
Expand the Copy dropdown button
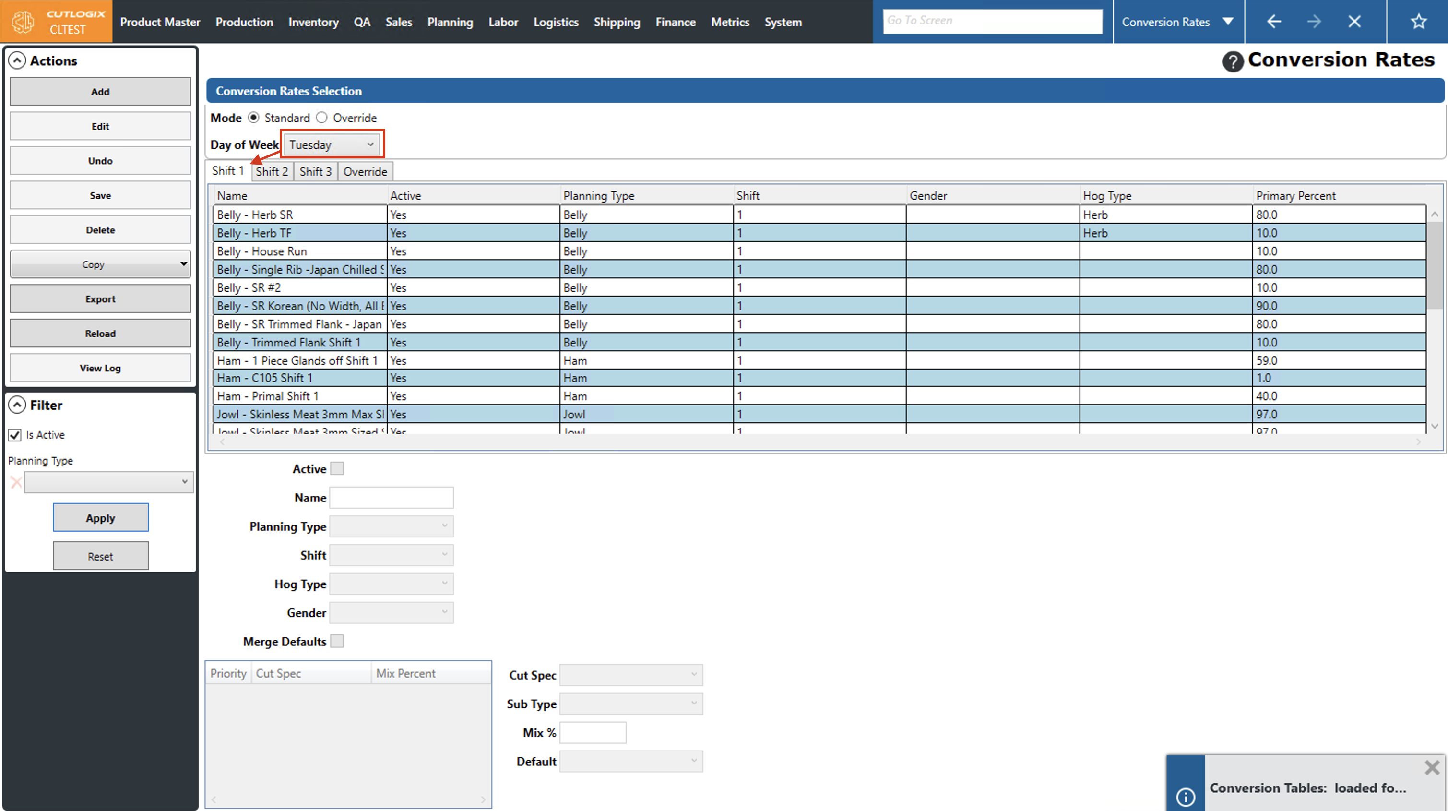click(183, 264)
